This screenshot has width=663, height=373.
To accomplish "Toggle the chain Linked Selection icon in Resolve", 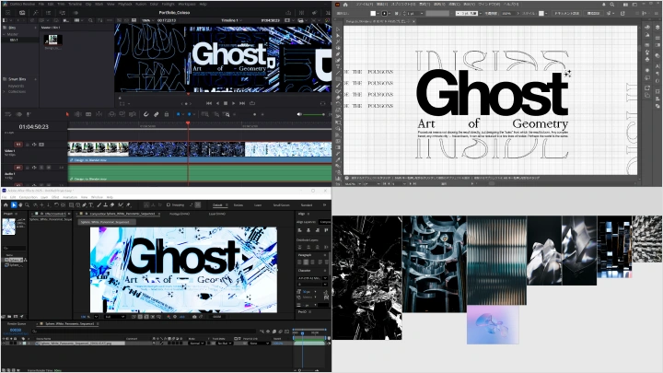I will pyautogui.click(x=156, y=114).
